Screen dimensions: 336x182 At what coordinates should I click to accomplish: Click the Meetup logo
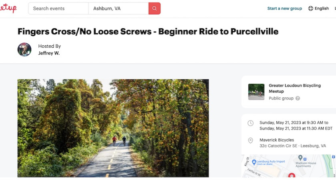tap(8, 8)
